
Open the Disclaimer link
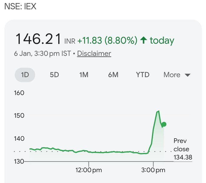[94, 54]
